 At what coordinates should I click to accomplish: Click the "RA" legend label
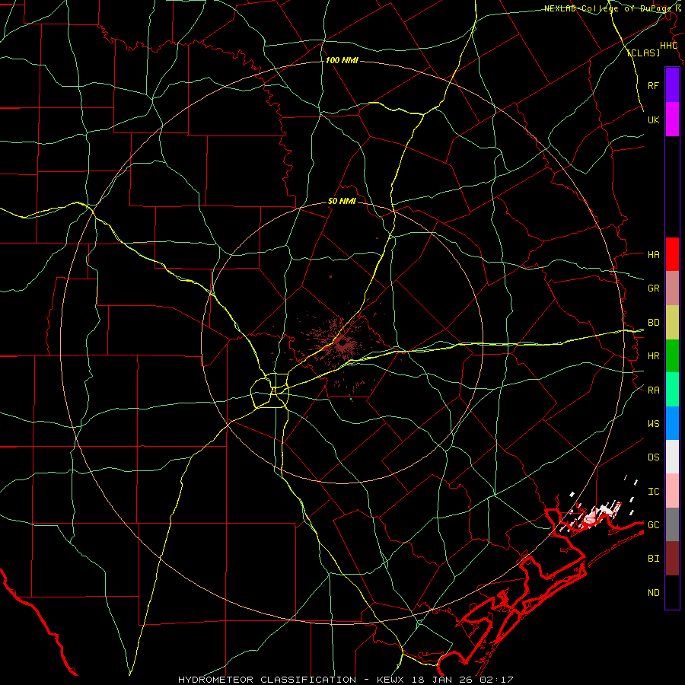653,390
